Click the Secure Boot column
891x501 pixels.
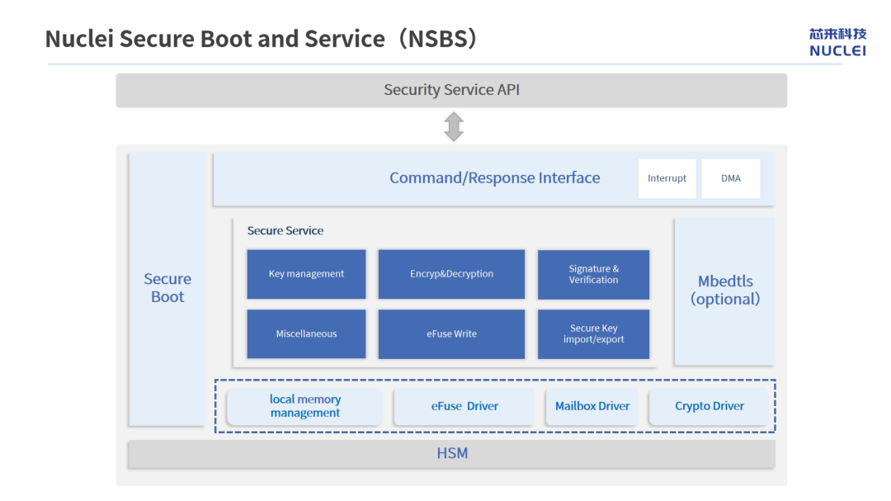167,288
